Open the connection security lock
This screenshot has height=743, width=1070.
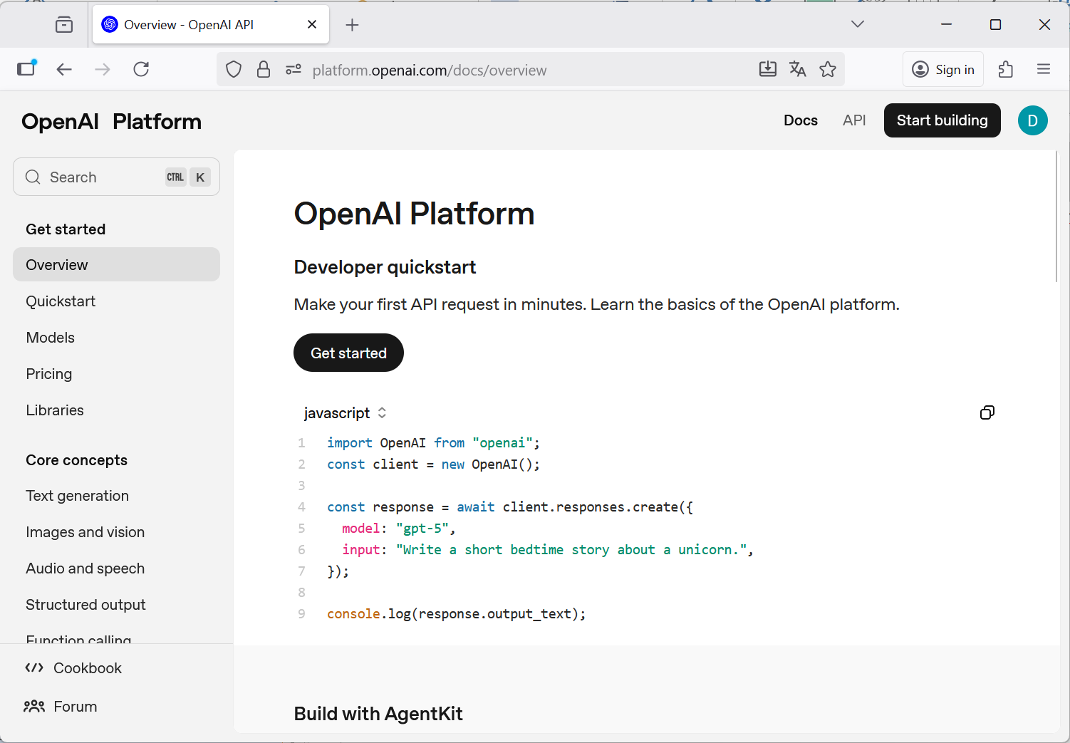pyautogui.click(x=264, y=69)
